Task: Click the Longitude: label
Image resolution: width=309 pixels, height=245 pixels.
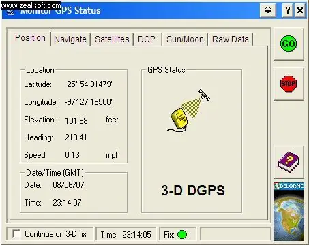Action: coord(41,102)
